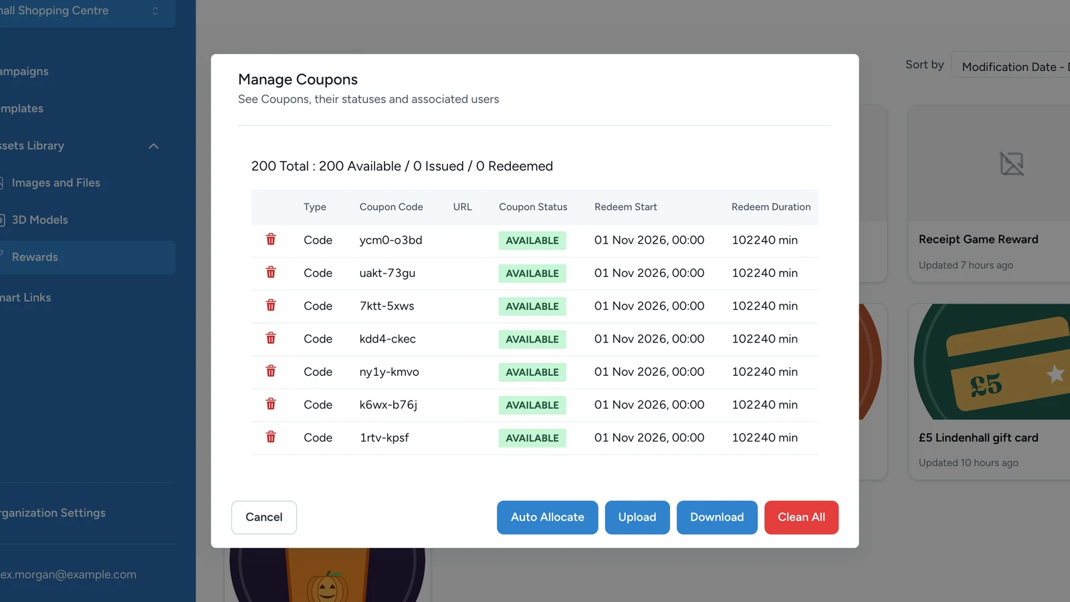Select coupon code text kdd4-ckec
The width and height of the screenshot is (1070, 602).
388,339
